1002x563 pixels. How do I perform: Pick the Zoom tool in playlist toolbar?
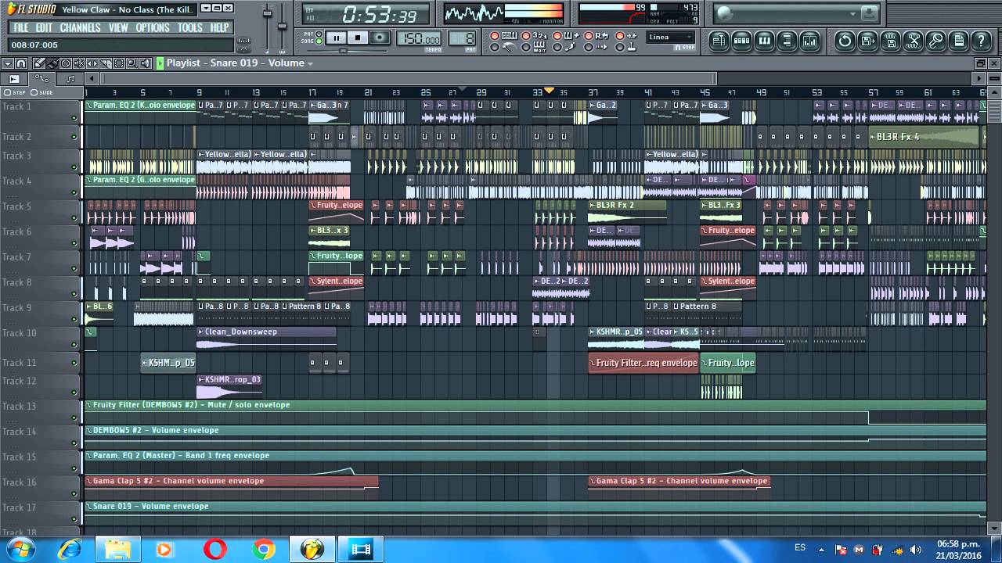point(132,63)
